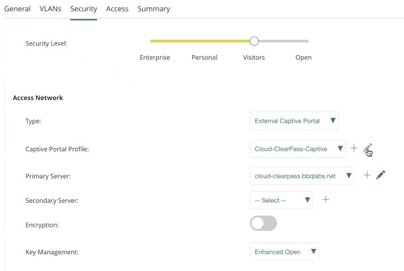Select the Security tab
The height and width of the screenshot is (271, 404).
coord(83,9)
